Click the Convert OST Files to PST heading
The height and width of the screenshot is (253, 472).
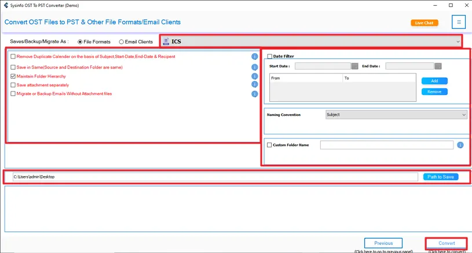[x=93, y=22]
